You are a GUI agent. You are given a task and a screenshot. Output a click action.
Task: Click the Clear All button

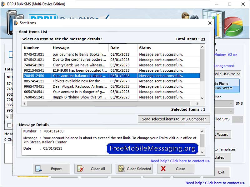click(x=93, y=169)
